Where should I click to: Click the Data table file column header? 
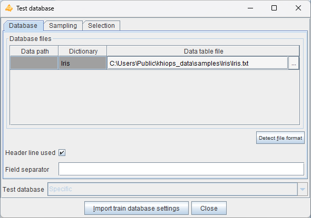203,51
